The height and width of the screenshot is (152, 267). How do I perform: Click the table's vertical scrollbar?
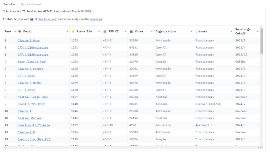pos(261,43)
